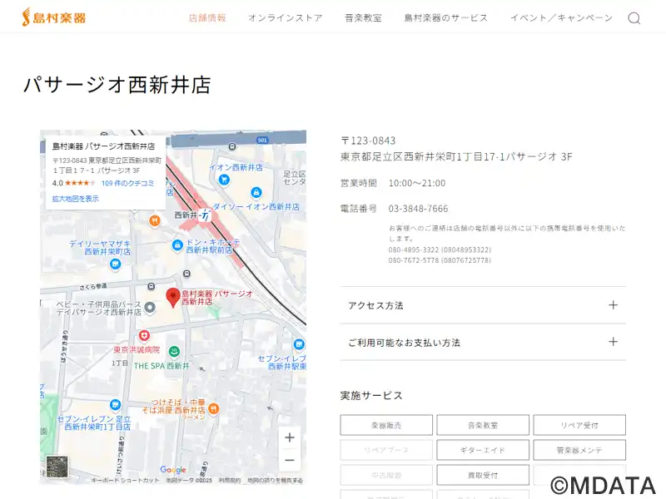
Task: Click the ドン・キホーテ shop marker icon
Action: [177, 245]
